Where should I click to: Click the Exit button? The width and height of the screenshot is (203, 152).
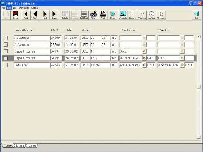(x=196, y=15)
